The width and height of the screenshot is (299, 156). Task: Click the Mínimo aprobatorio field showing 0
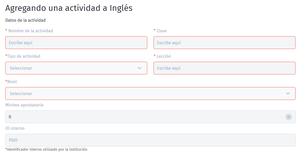[132, 117]
